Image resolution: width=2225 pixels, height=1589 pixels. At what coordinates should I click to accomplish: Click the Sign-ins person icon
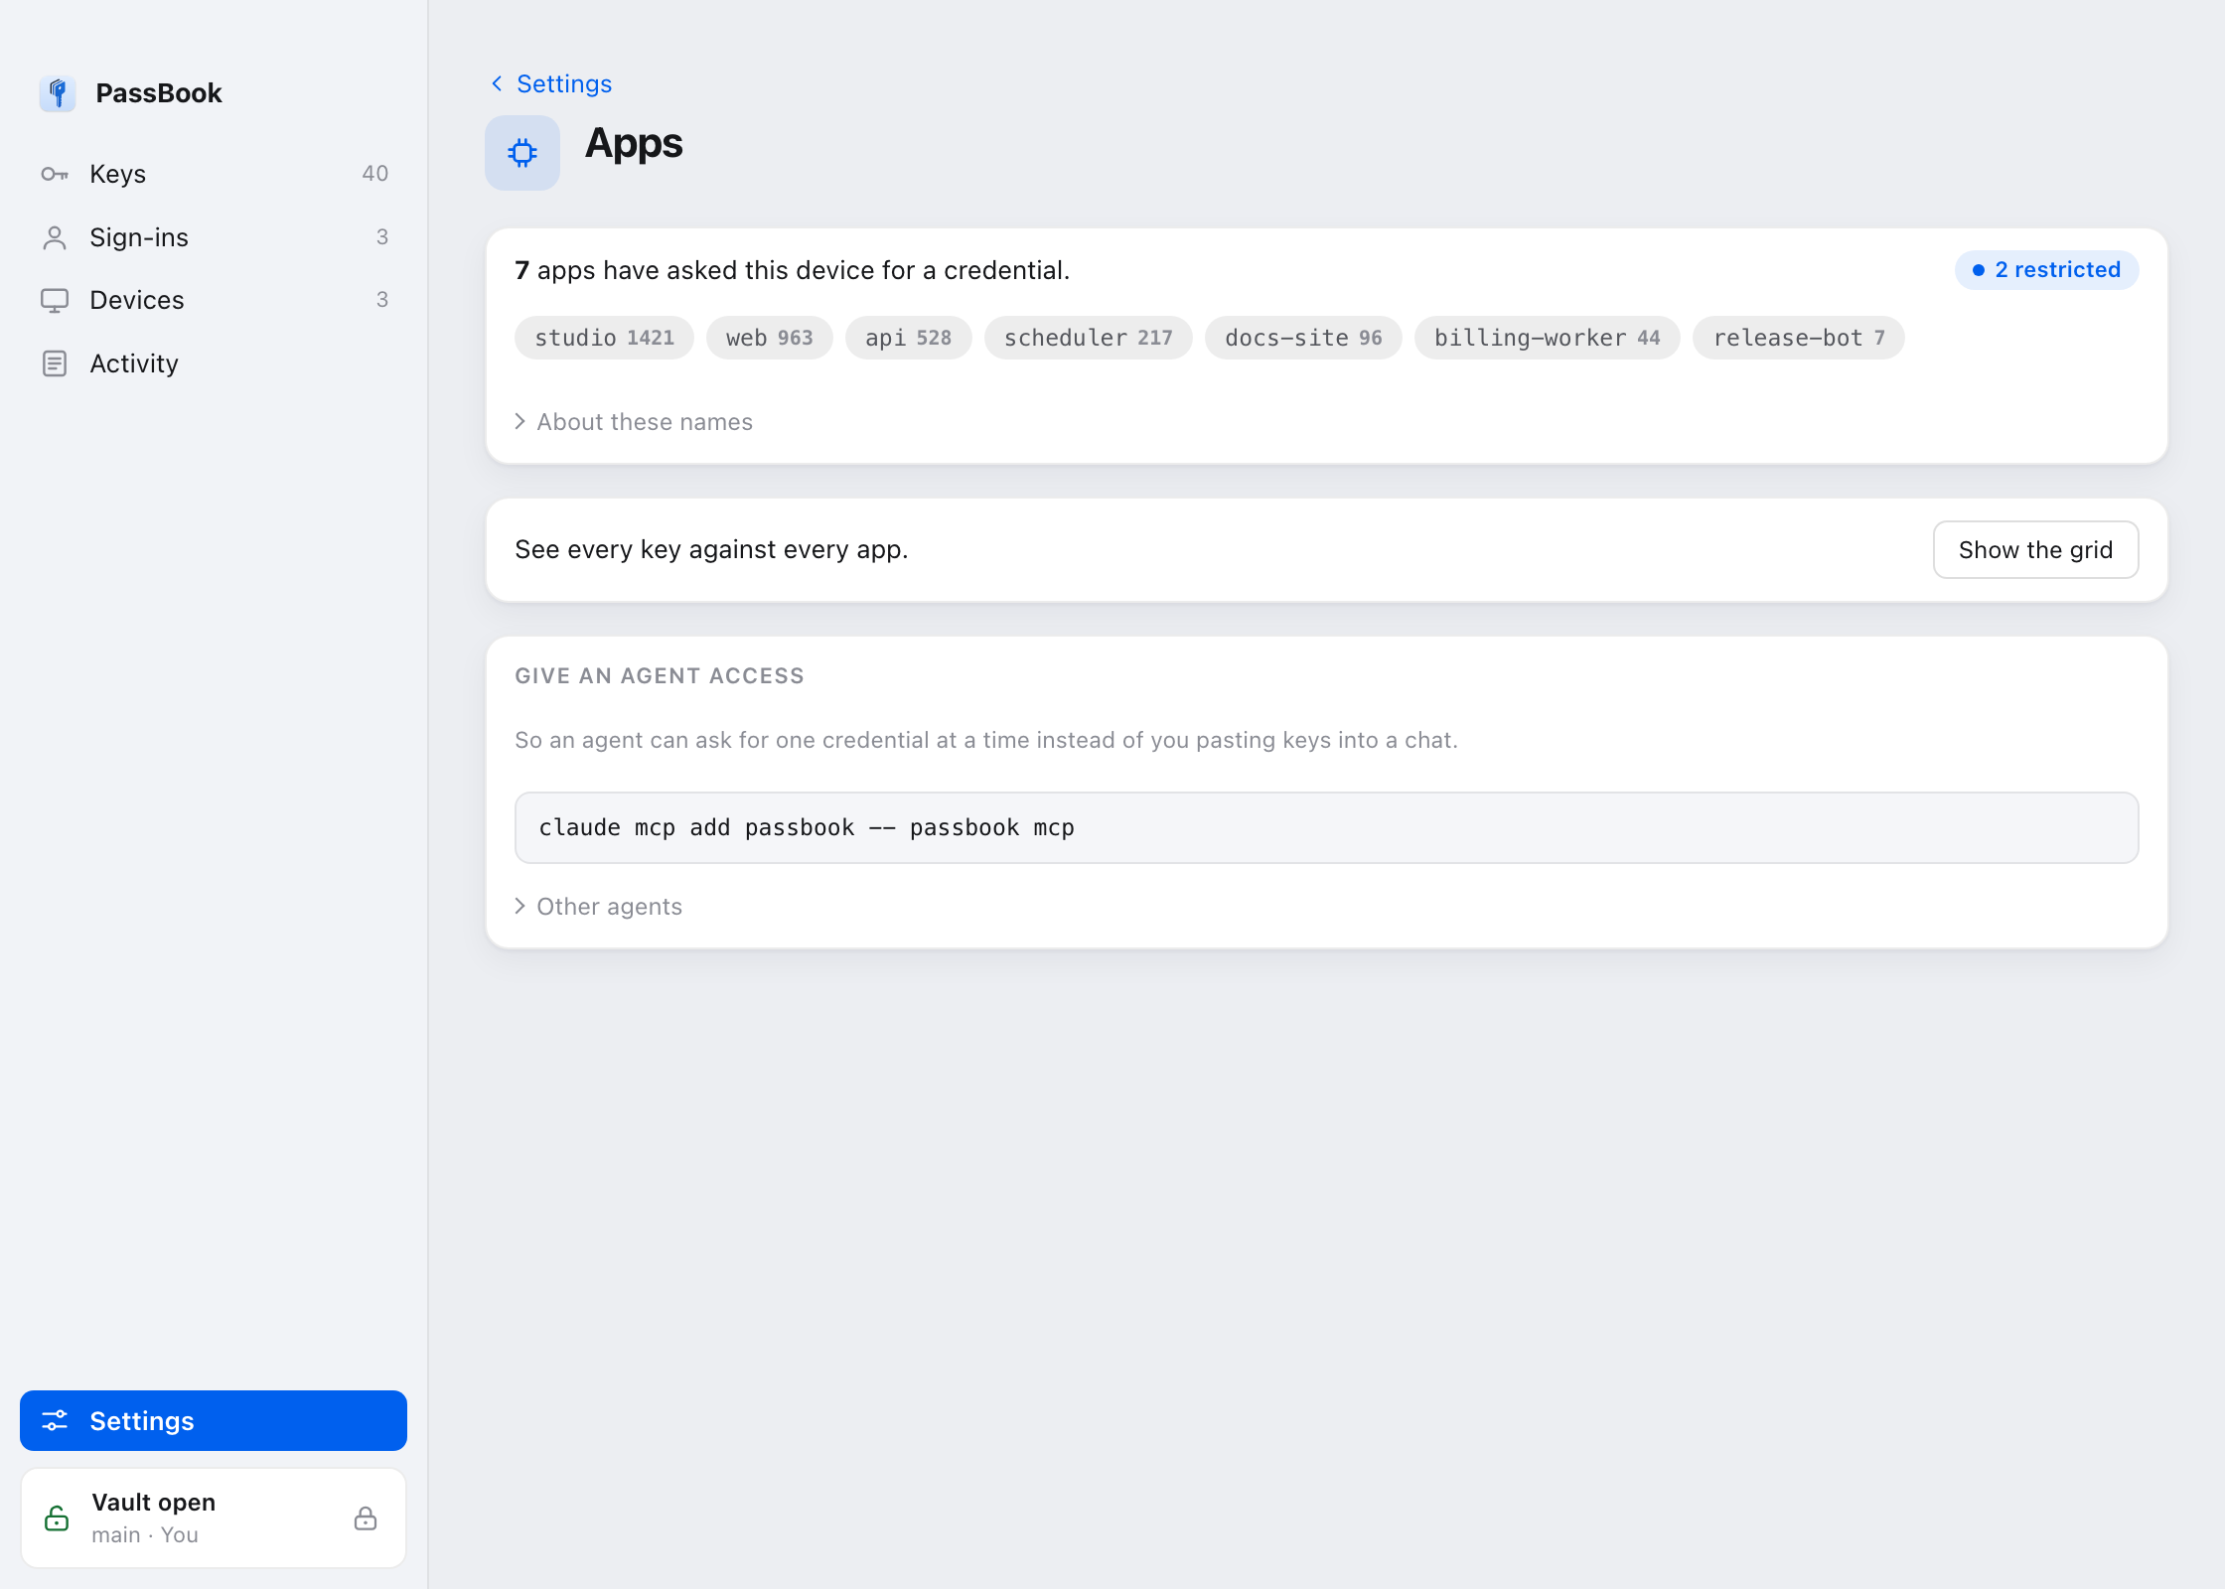55,237
